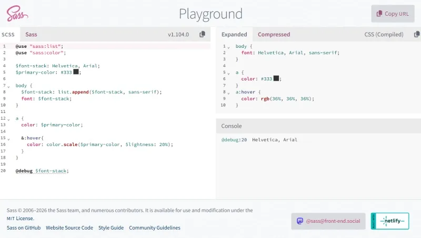
Task: Select the Expanded output tab
Action: [234, 34]
